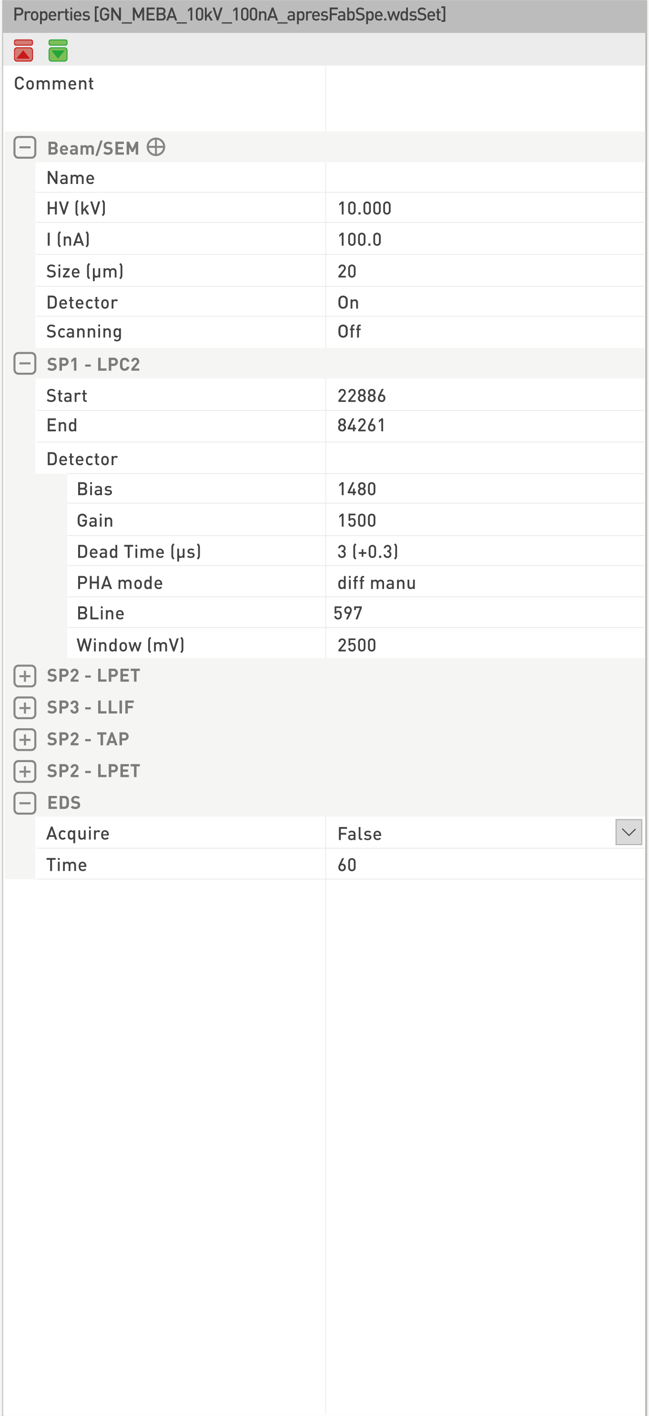Click the Bias value 1480
The width and height of the screenshot is (649, 1416).
(484, 489)
